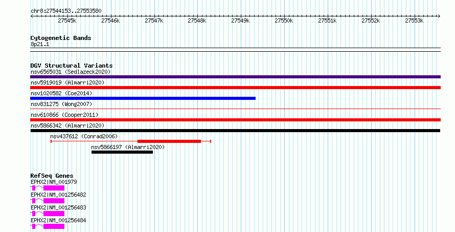This screenshot has height=232, width=455.
Task: Click the short black bar for nsv5866197
Action: (122, 152)
